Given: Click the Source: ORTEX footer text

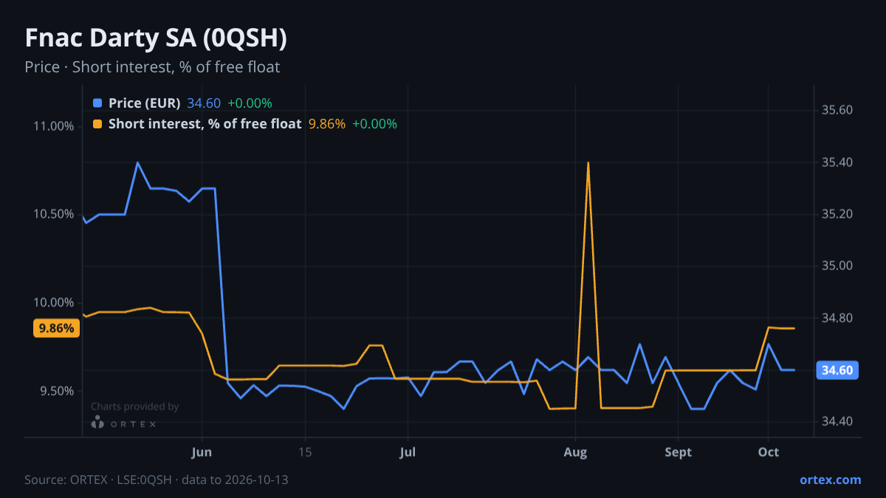Looking at the screenshot, I should [x=156, y=480].
